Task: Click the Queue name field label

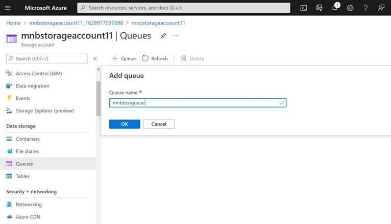Action: tap(124, 93)
